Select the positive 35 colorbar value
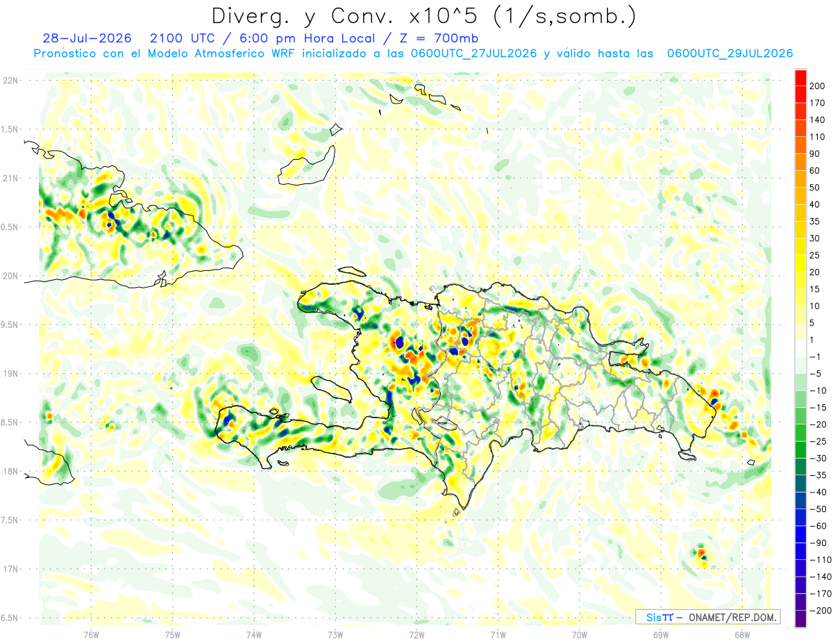Viewport: 833px width, 644px height. coord(815,222)
